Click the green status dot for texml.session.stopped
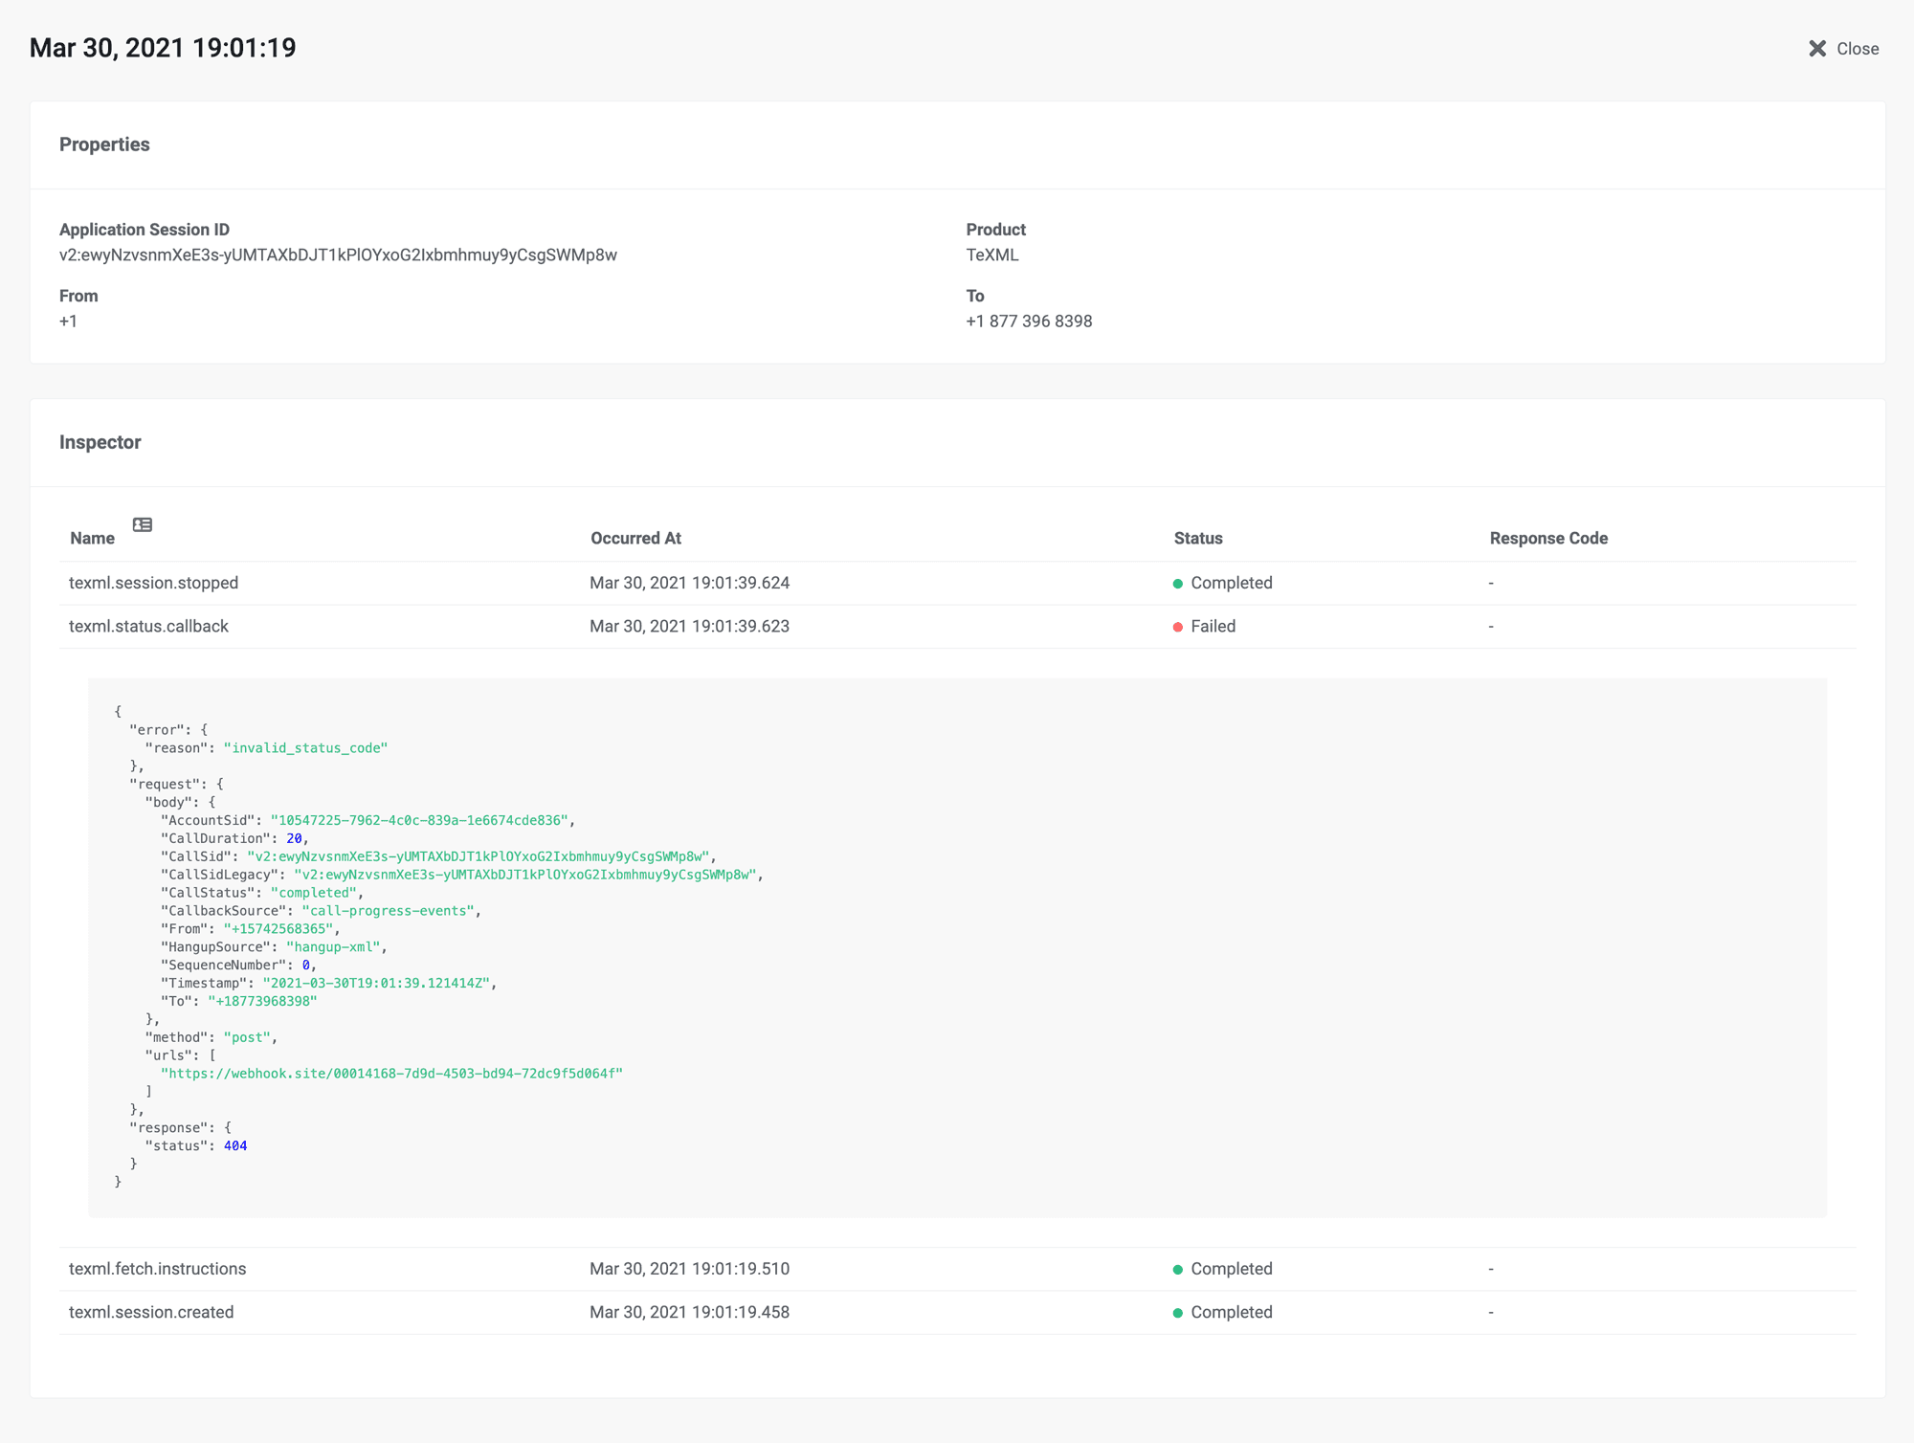The width and height of the screenshot is (1914, 1443). (1178, 584)
